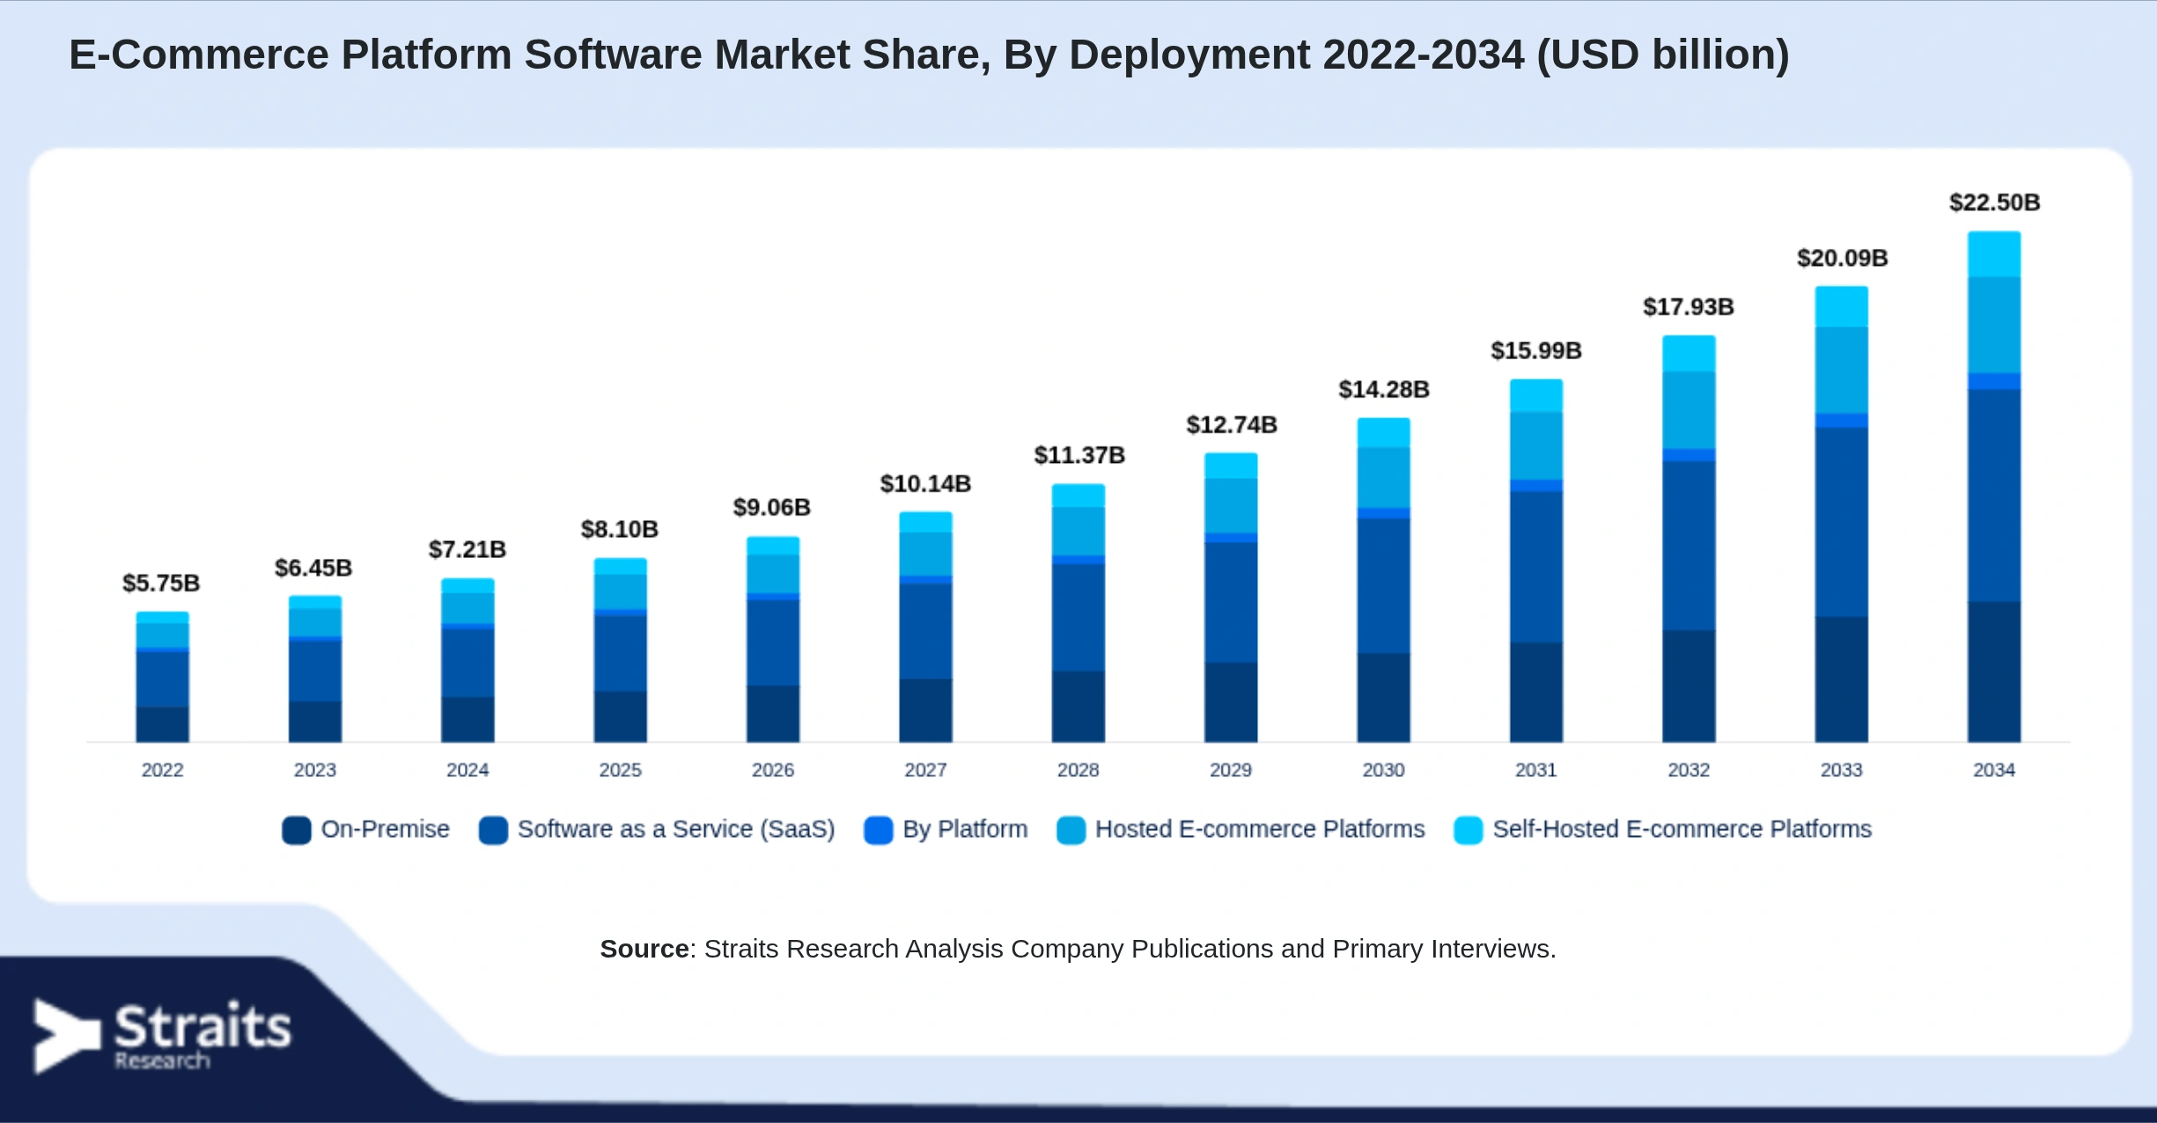Click the 2027 axis year label
The image size is (2157, 1123).
coord(925,770)
